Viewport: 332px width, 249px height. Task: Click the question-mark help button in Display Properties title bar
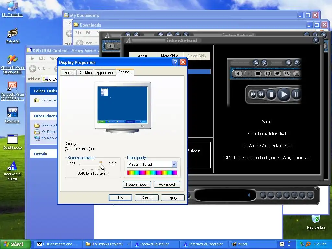tap(175, 62)
